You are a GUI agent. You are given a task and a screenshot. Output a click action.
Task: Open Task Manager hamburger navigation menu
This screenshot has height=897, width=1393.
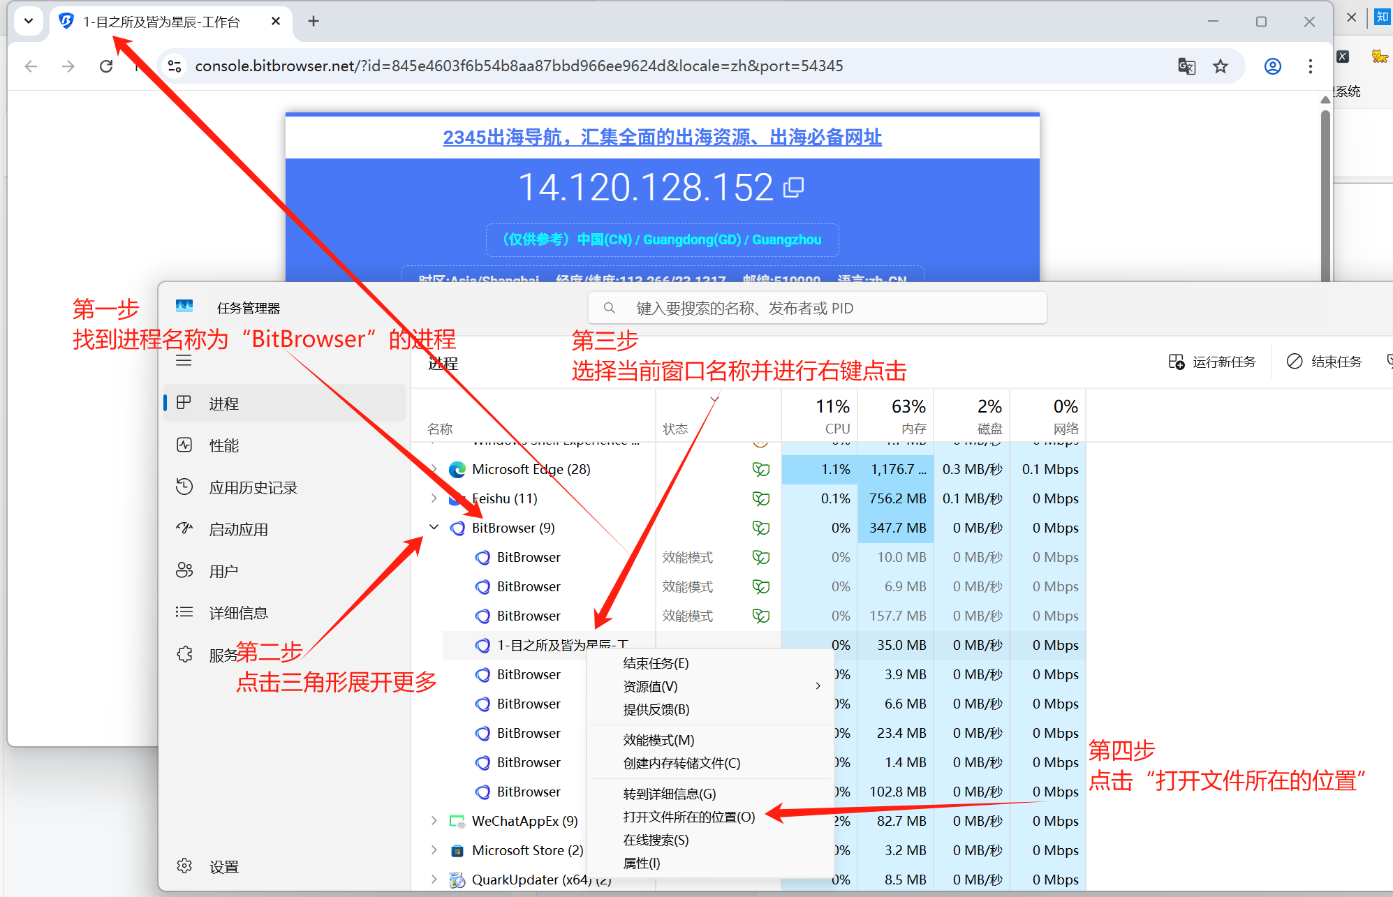184,360
